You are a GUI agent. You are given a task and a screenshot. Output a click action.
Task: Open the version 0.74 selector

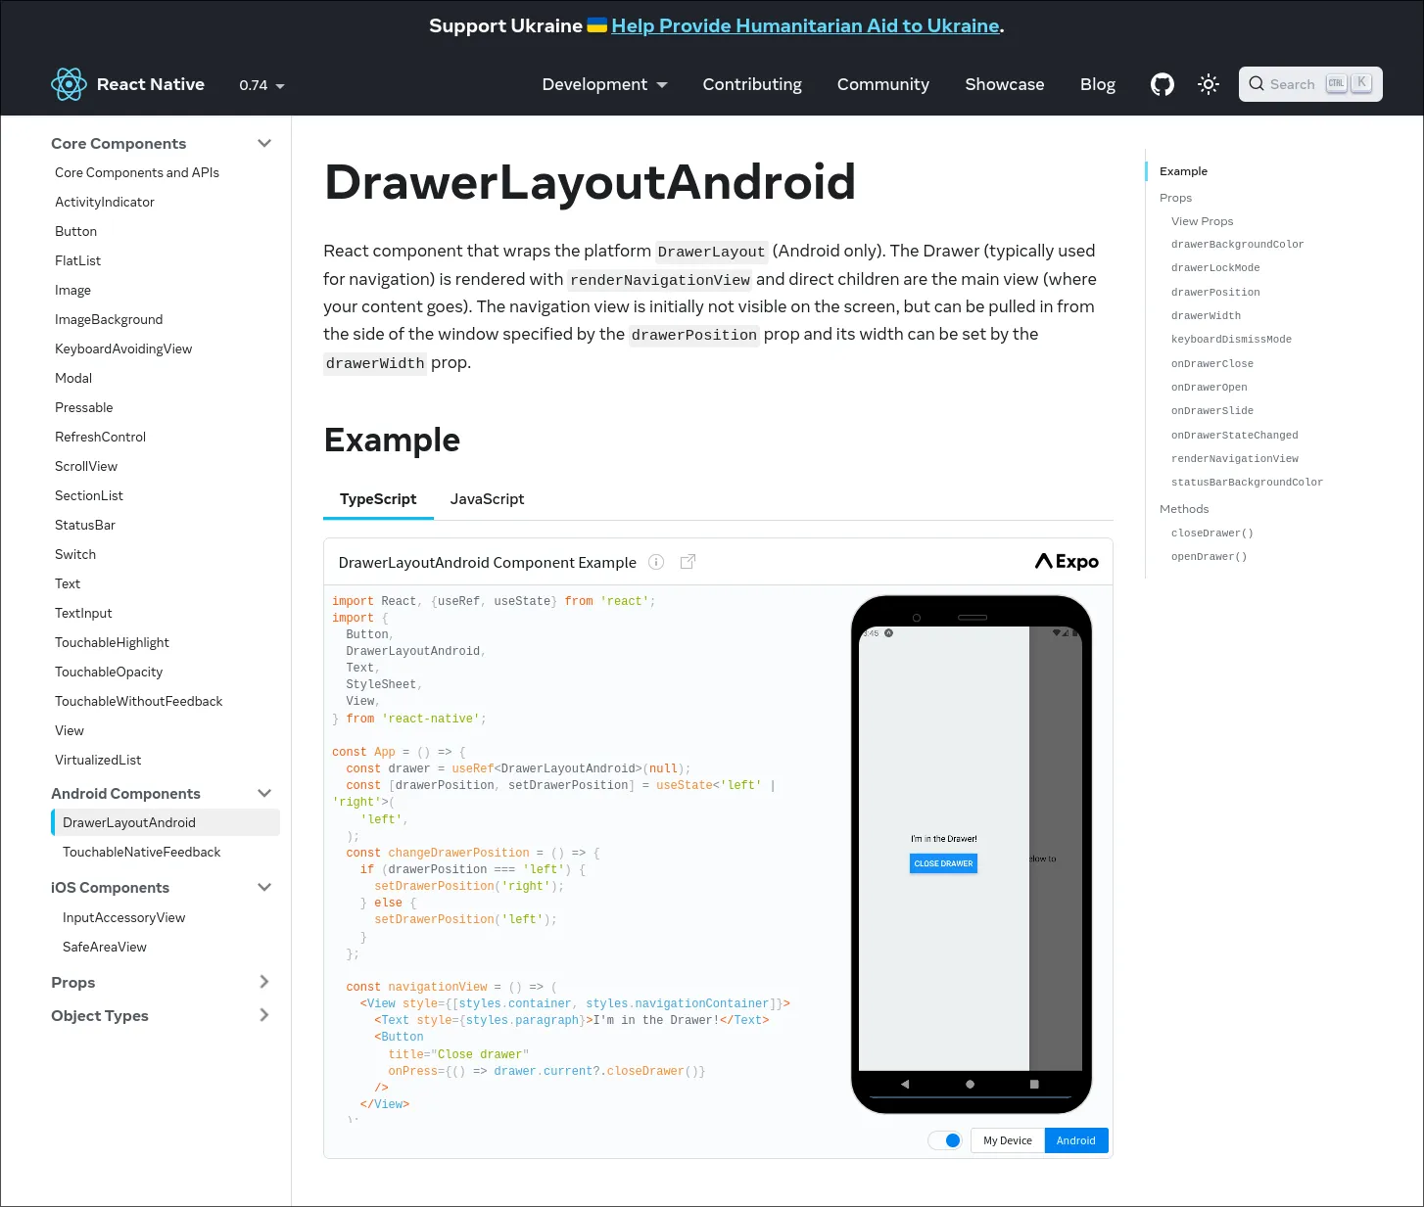[x=260, y=85]
